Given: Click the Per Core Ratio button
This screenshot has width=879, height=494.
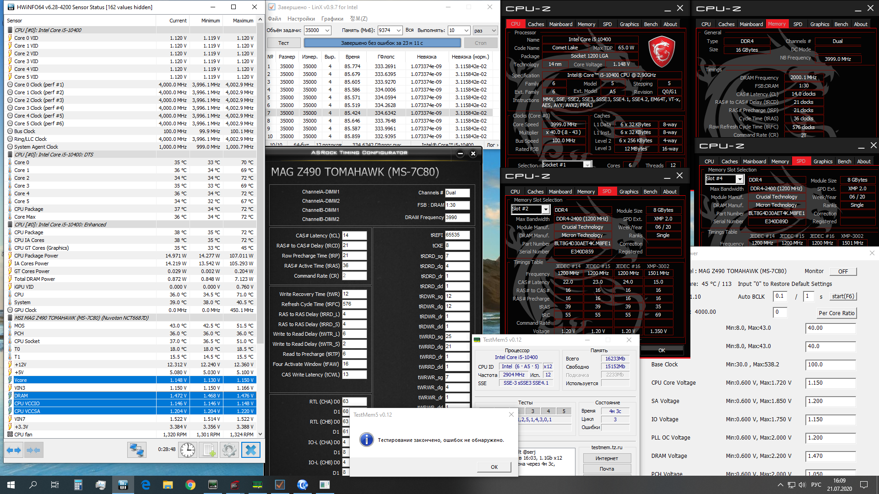Looking at the screenshot, I should point(836,313).
